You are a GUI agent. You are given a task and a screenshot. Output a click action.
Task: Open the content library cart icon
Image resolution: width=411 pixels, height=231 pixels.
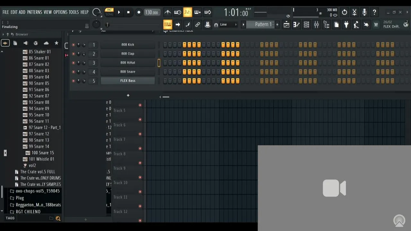click(376, 24)
